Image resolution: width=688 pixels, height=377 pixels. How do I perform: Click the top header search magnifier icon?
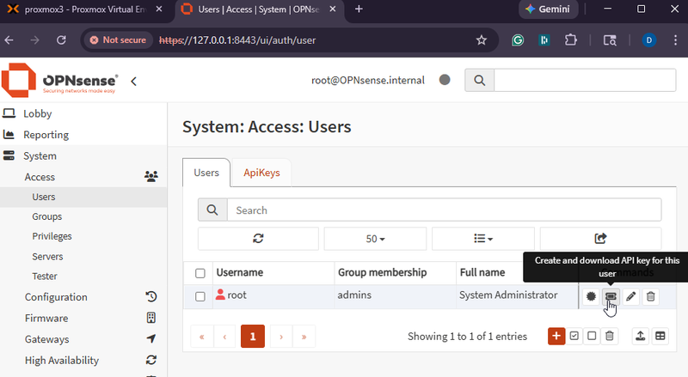pyautogui.click(x=480, y=80)
